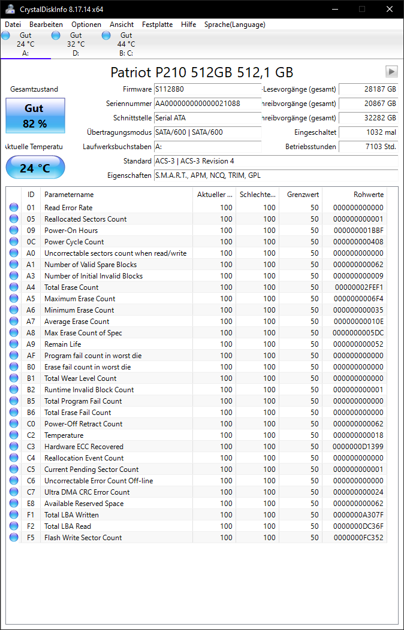404x630 pixels.
Task: Click the Parametername column header
Action: (116, 195)
